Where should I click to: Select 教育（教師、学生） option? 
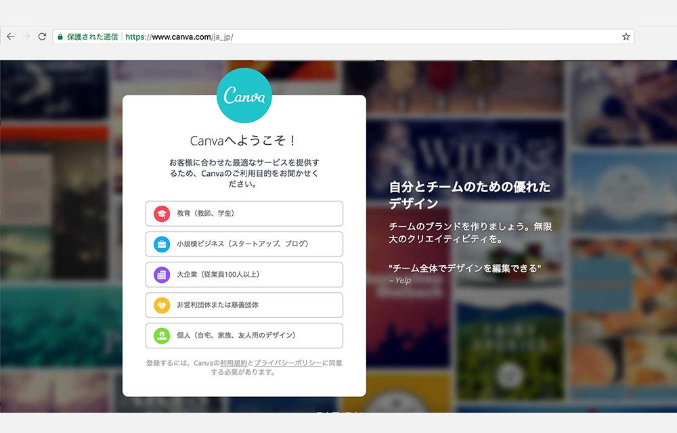pos(244,214)
